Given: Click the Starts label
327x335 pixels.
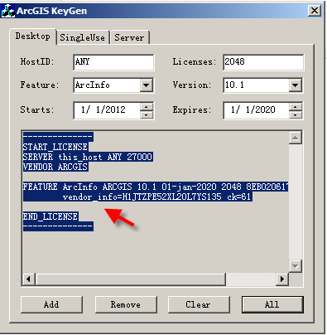Looking at the screenshot, I should (37, 110).
